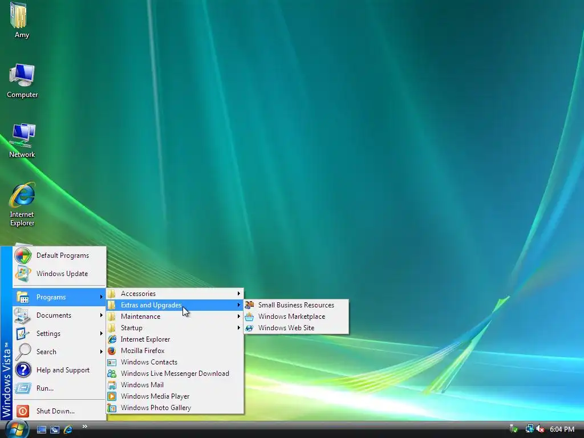Open Windows Update in Start menu
The width and height of the screenshot is (584, 438).
tap(59, 274)
